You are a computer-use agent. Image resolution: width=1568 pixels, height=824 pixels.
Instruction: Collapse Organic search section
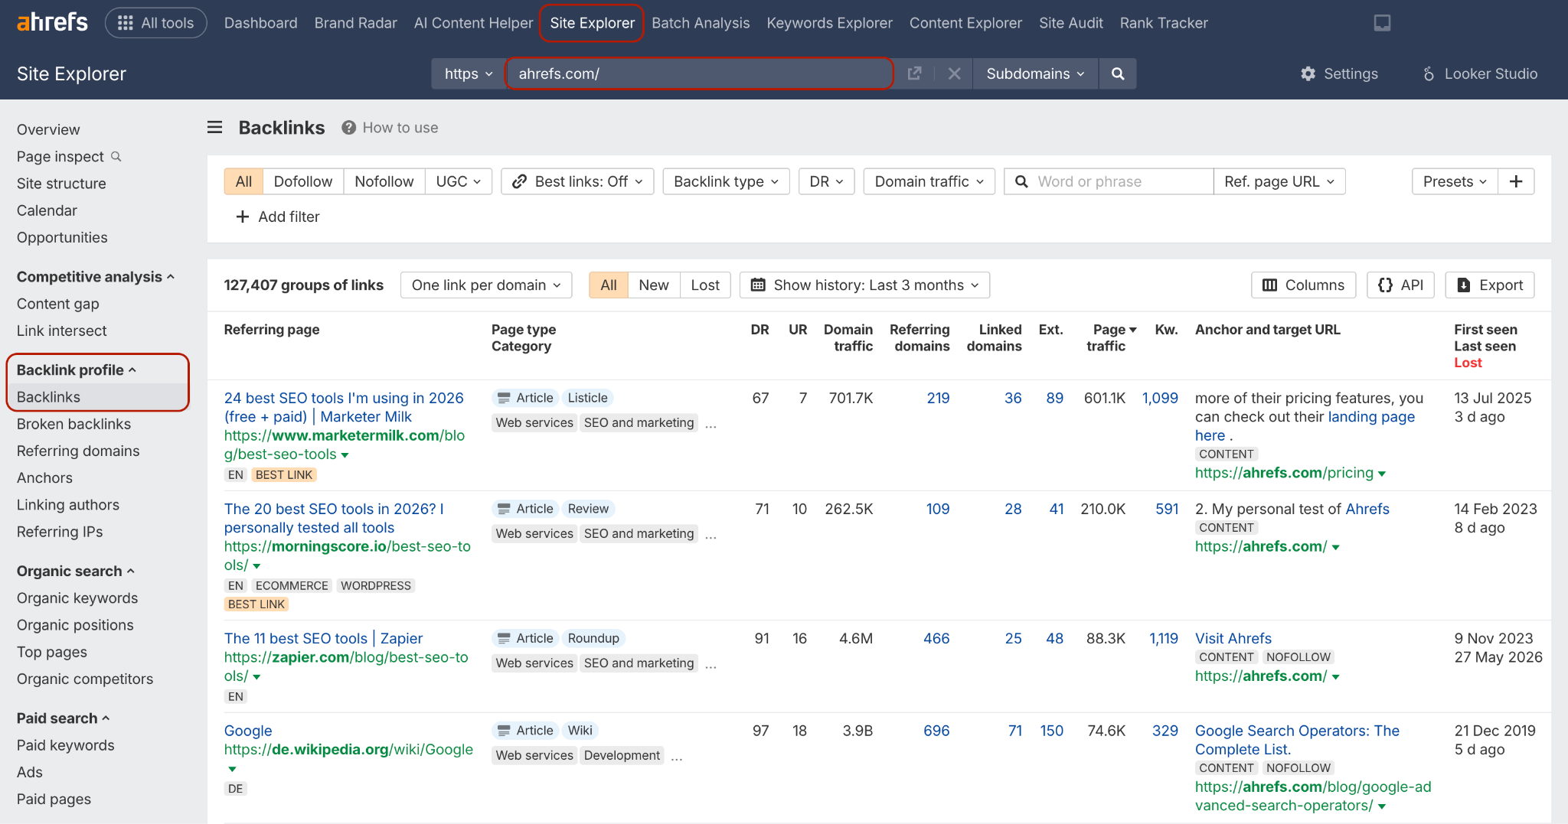76,572
